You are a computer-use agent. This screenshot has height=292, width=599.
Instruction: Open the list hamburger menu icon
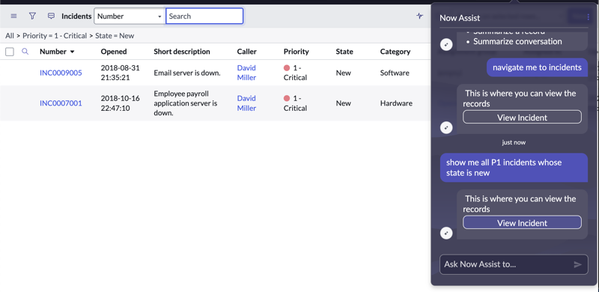(13, 16)
